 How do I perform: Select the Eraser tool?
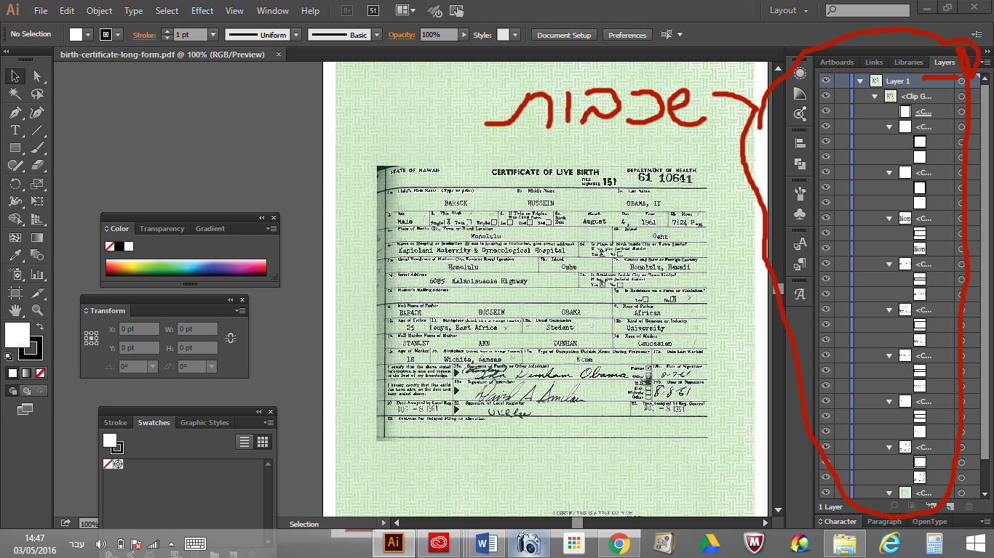coord(37,166)
